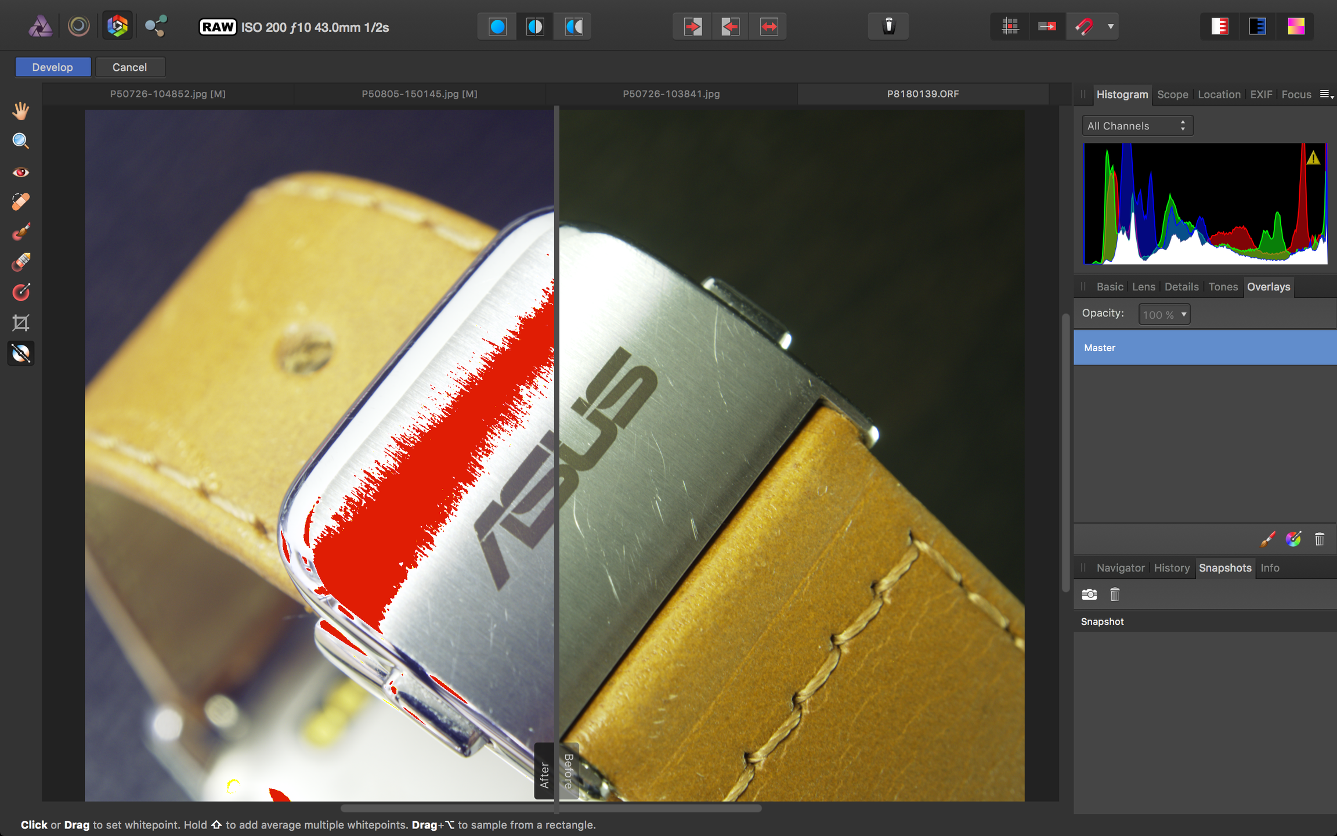The width and height of the screenshot is (1337, 836).
Task: Select the Blemish Removal tool
Action: pos(21,201)
